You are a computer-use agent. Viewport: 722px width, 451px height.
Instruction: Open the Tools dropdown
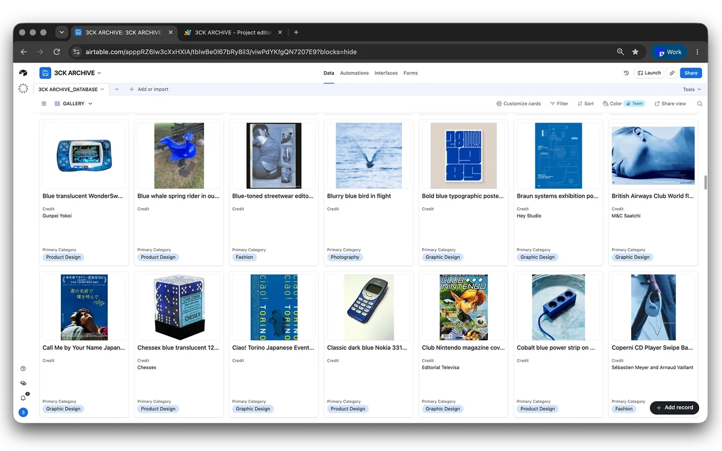coord(692,90)
